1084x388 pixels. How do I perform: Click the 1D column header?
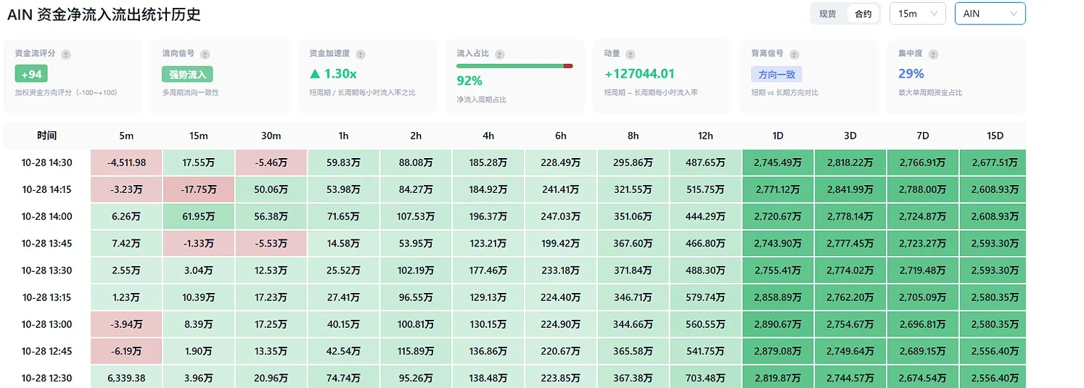778,136
